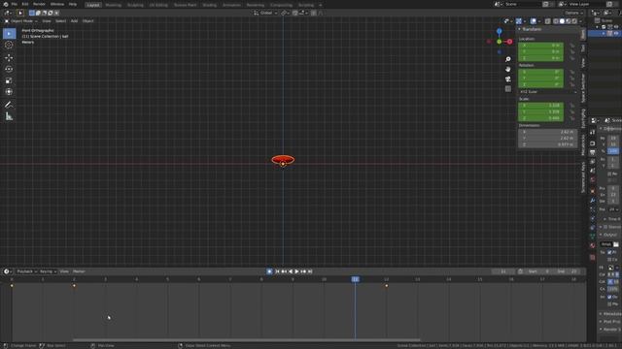
Task: Open the Global orientation dropdown
Action: click(x=265, y=13)
